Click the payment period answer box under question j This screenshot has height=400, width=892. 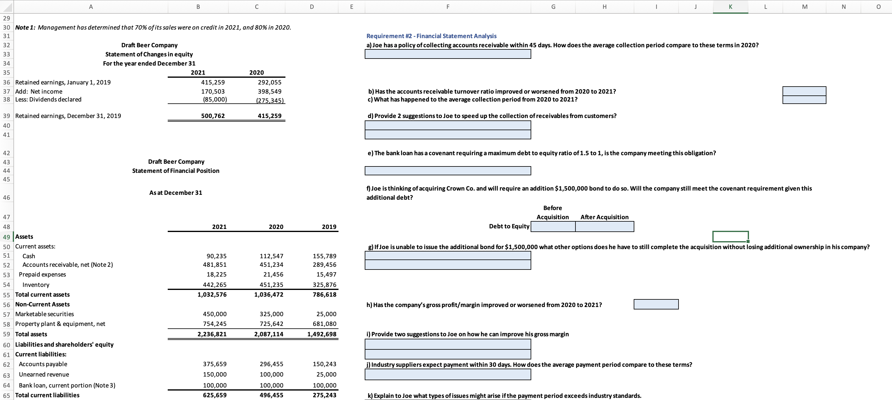pyautogui.click(x=447, y=374)
